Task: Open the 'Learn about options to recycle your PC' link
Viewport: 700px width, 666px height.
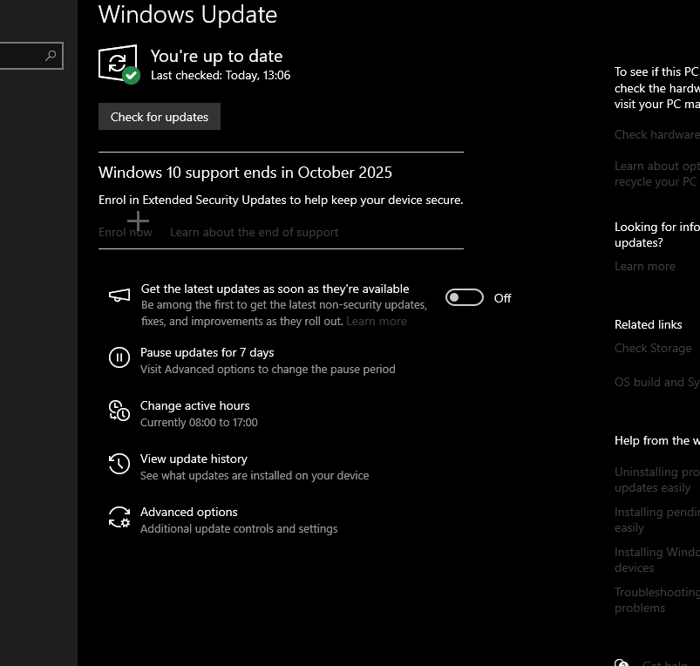Action: pos(657,174)
